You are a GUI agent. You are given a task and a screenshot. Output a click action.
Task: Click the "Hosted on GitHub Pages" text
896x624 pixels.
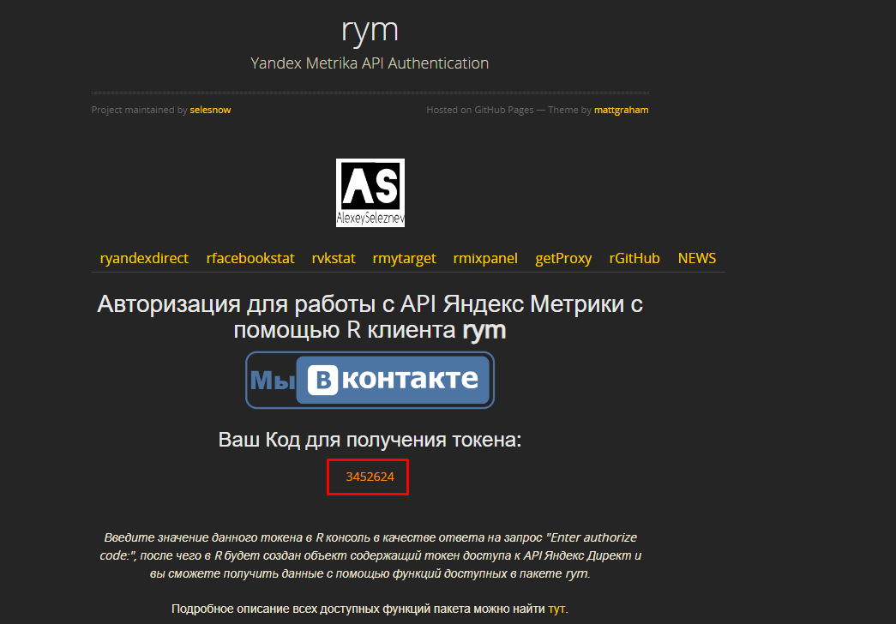tap(478, 110)
